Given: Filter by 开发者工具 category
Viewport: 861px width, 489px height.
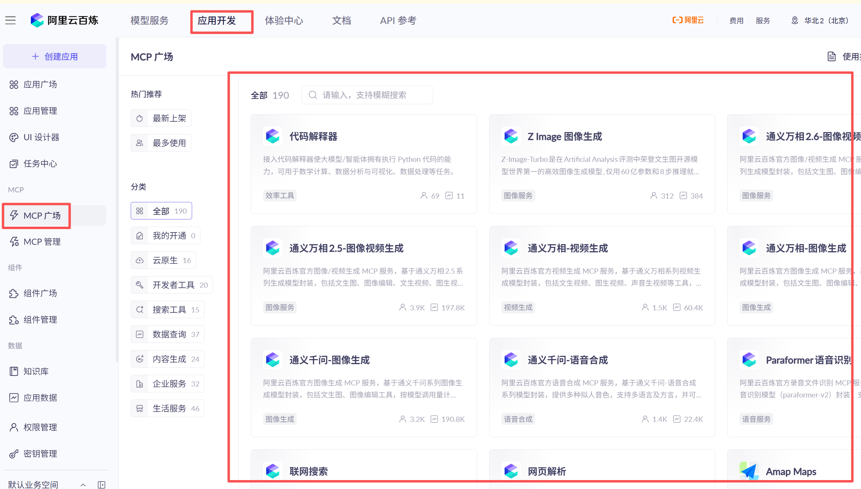Looking at the screenshot, I should pyautogui.click(x=172, y=285).
